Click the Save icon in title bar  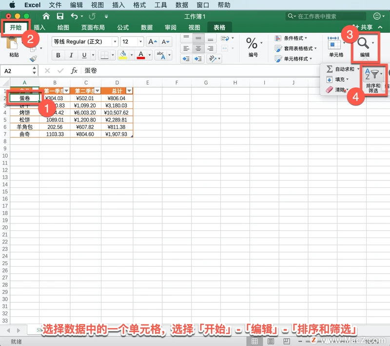point(60,17)
